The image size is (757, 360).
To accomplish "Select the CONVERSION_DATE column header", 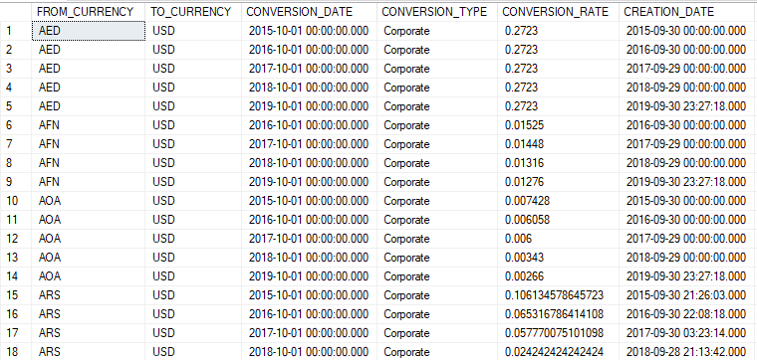I will (309, 12).
